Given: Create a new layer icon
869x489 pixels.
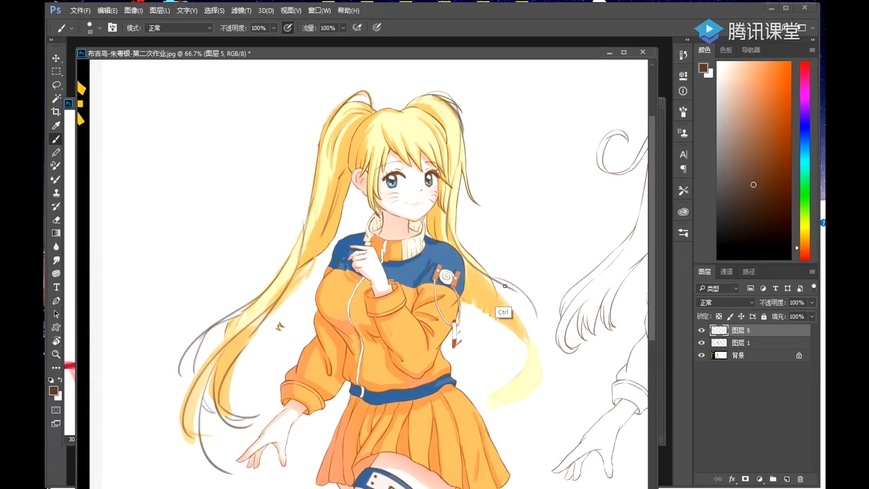Looking at the screenshot, I should point(786,479).
